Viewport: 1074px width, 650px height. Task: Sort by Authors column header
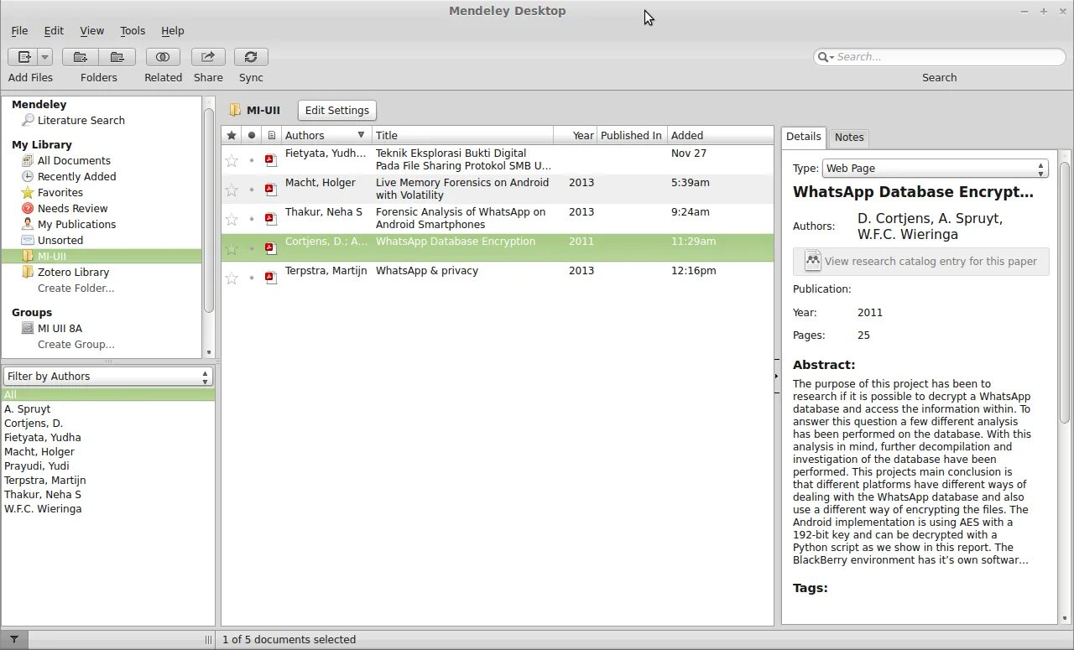(326, 135)
